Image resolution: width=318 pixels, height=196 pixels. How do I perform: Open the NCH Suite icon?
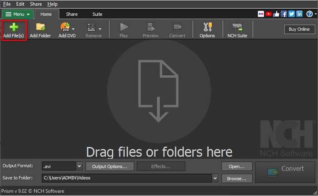[237, 27]
